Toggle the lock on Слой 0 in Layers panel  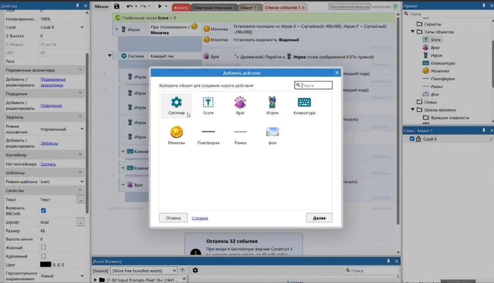pos(418,139)
